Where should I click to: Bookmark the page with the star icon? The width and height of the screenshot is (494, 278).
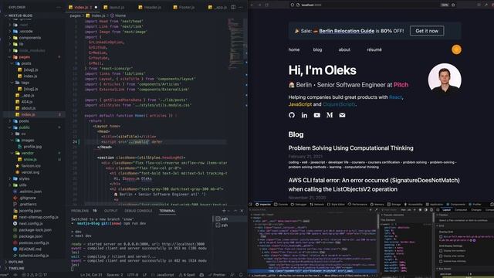(x=453, y=5)
